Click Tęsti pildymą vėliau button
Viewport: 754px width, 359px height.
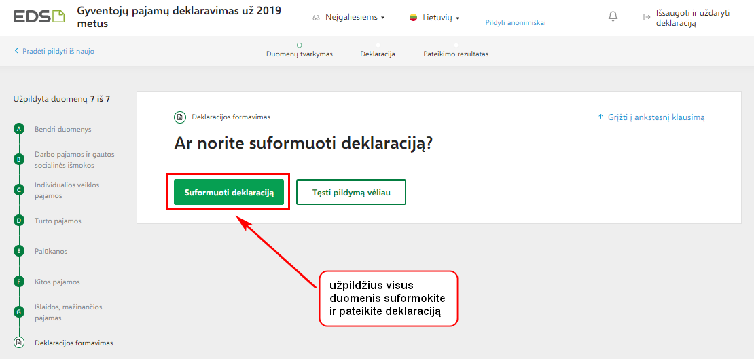351,192
